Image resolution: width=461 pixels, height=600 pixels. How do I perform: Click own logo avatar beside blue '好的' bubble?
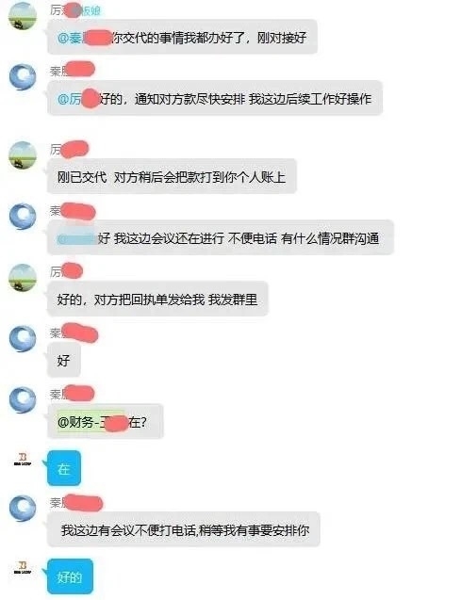click(23, 567)
